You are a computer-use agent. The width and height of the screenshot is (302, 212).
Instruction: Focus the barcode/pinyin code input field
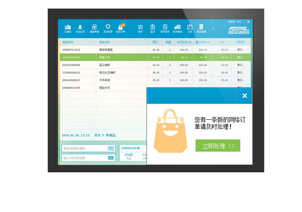click(84, 148)
